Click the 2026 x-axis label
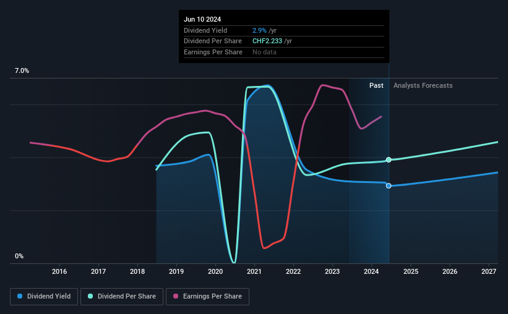Image resolution: width=508 pixels, height=314 pixels. pyautogui.click(x=450, y=271)
